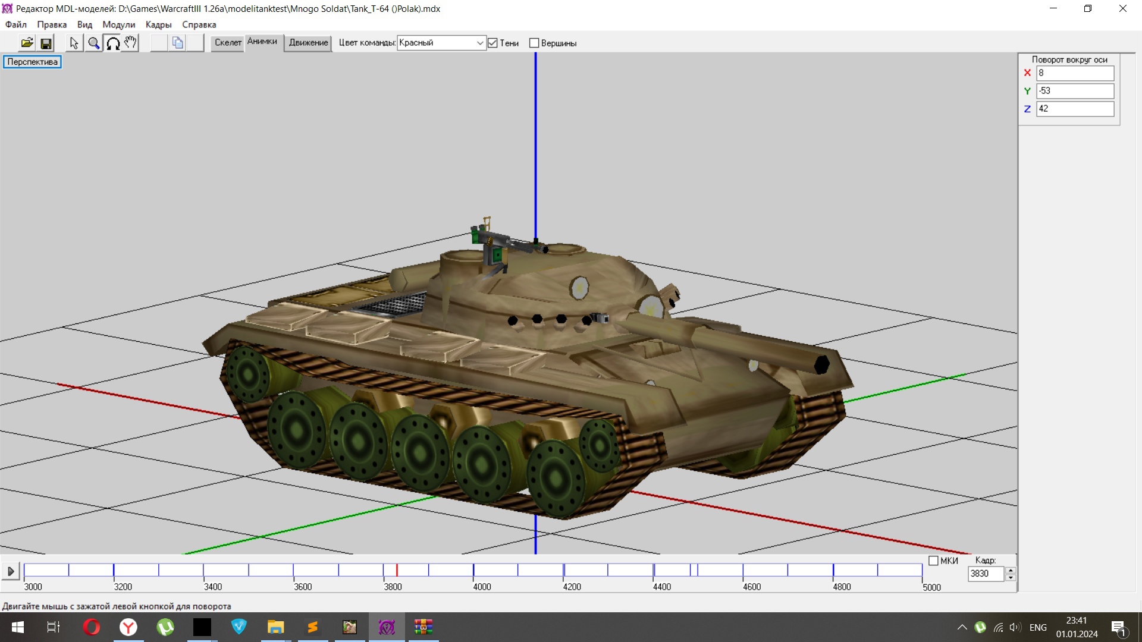Select the arrow pointer tool
This screenshot has width=1142, height=642.
coord(74,43)
